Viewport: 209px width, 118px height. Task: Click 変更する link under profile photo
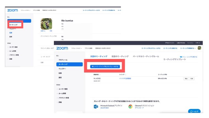point(43,31)
